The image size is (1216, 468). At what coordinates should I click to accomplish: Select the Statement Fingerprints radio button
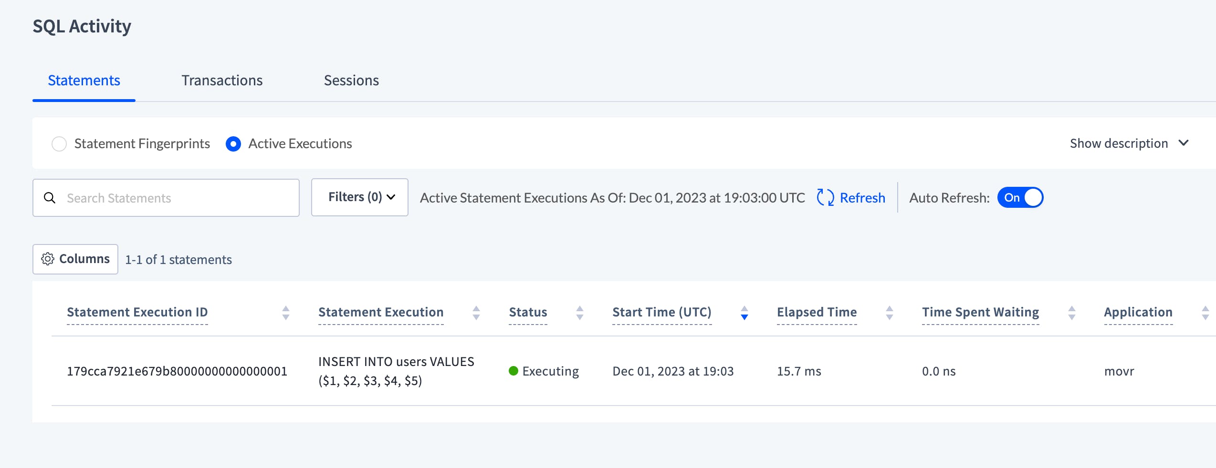(x=59, y=144)
